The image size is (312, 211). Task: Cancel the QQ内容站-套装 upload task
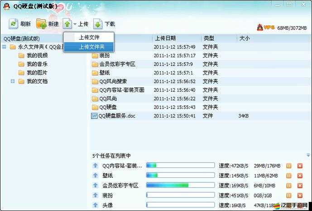300,166
